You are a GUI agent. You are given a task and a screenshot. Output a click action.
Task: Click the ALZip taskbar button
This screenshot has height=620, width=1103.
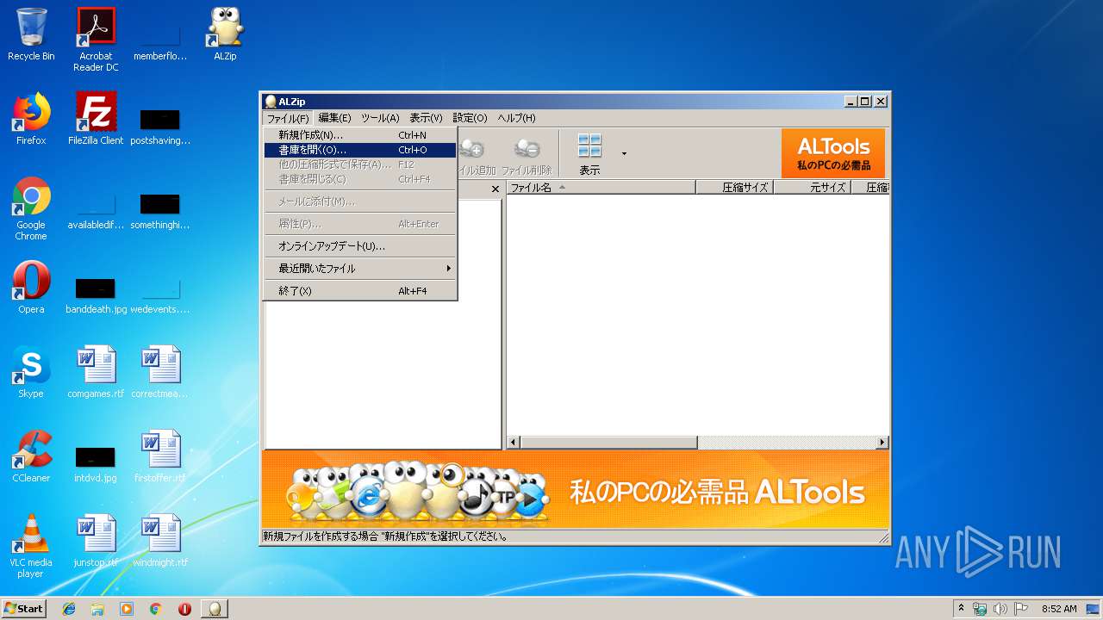(x=215, y=609)
